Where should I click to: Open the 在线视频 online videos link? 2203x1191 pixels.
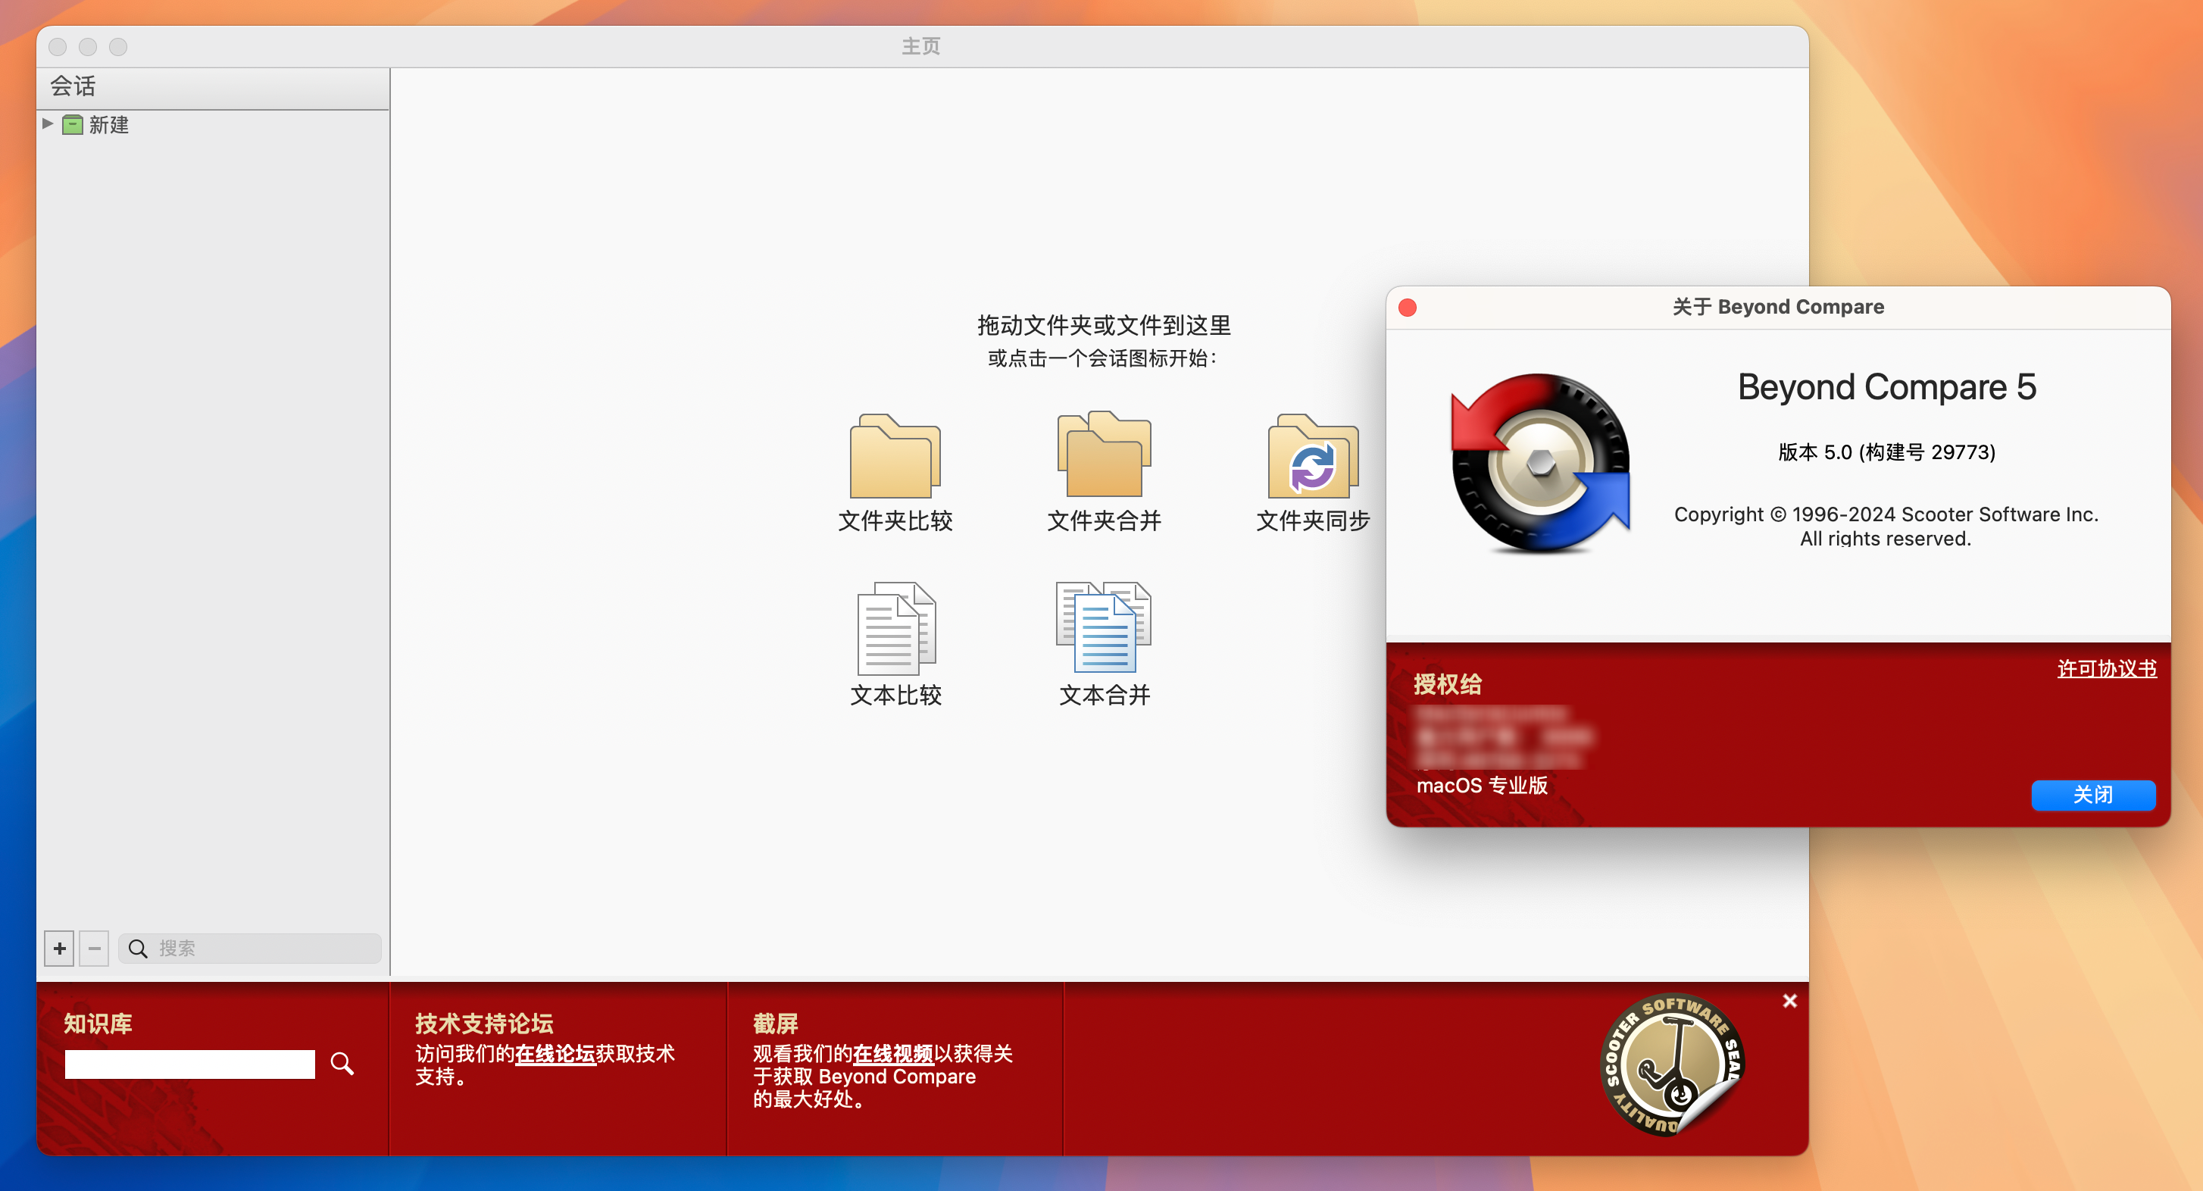(893, 1053)
